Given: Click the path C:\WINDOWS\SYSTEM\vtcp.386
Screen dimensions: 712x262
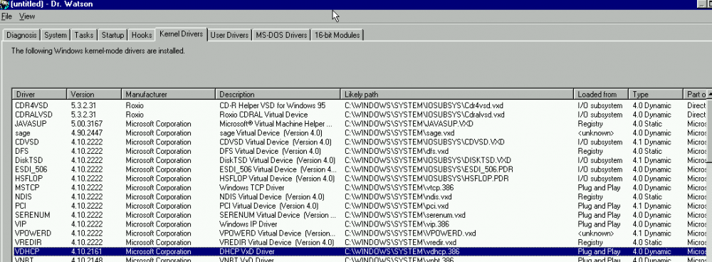Looking at the screenshot, I should click(x=399, y=187).
